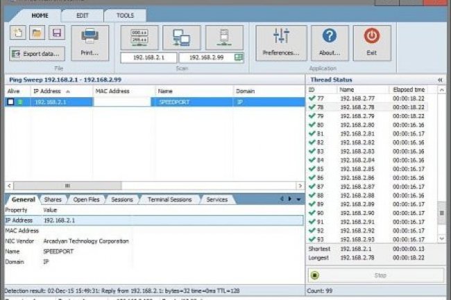
Task: Open the Shares tab
Action: 53,200
